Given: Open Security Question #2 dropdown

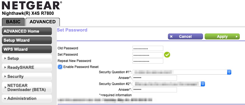Looking at the screenshot, I should coord(169,84).
